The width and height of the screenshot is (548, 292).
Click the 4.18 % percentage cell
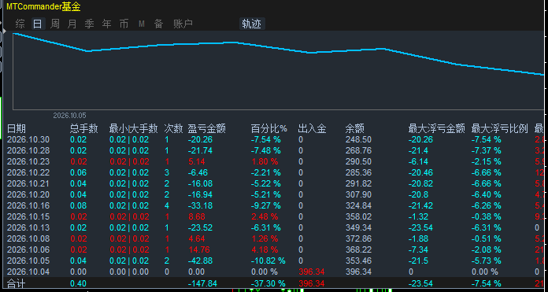tap(265, 249)
